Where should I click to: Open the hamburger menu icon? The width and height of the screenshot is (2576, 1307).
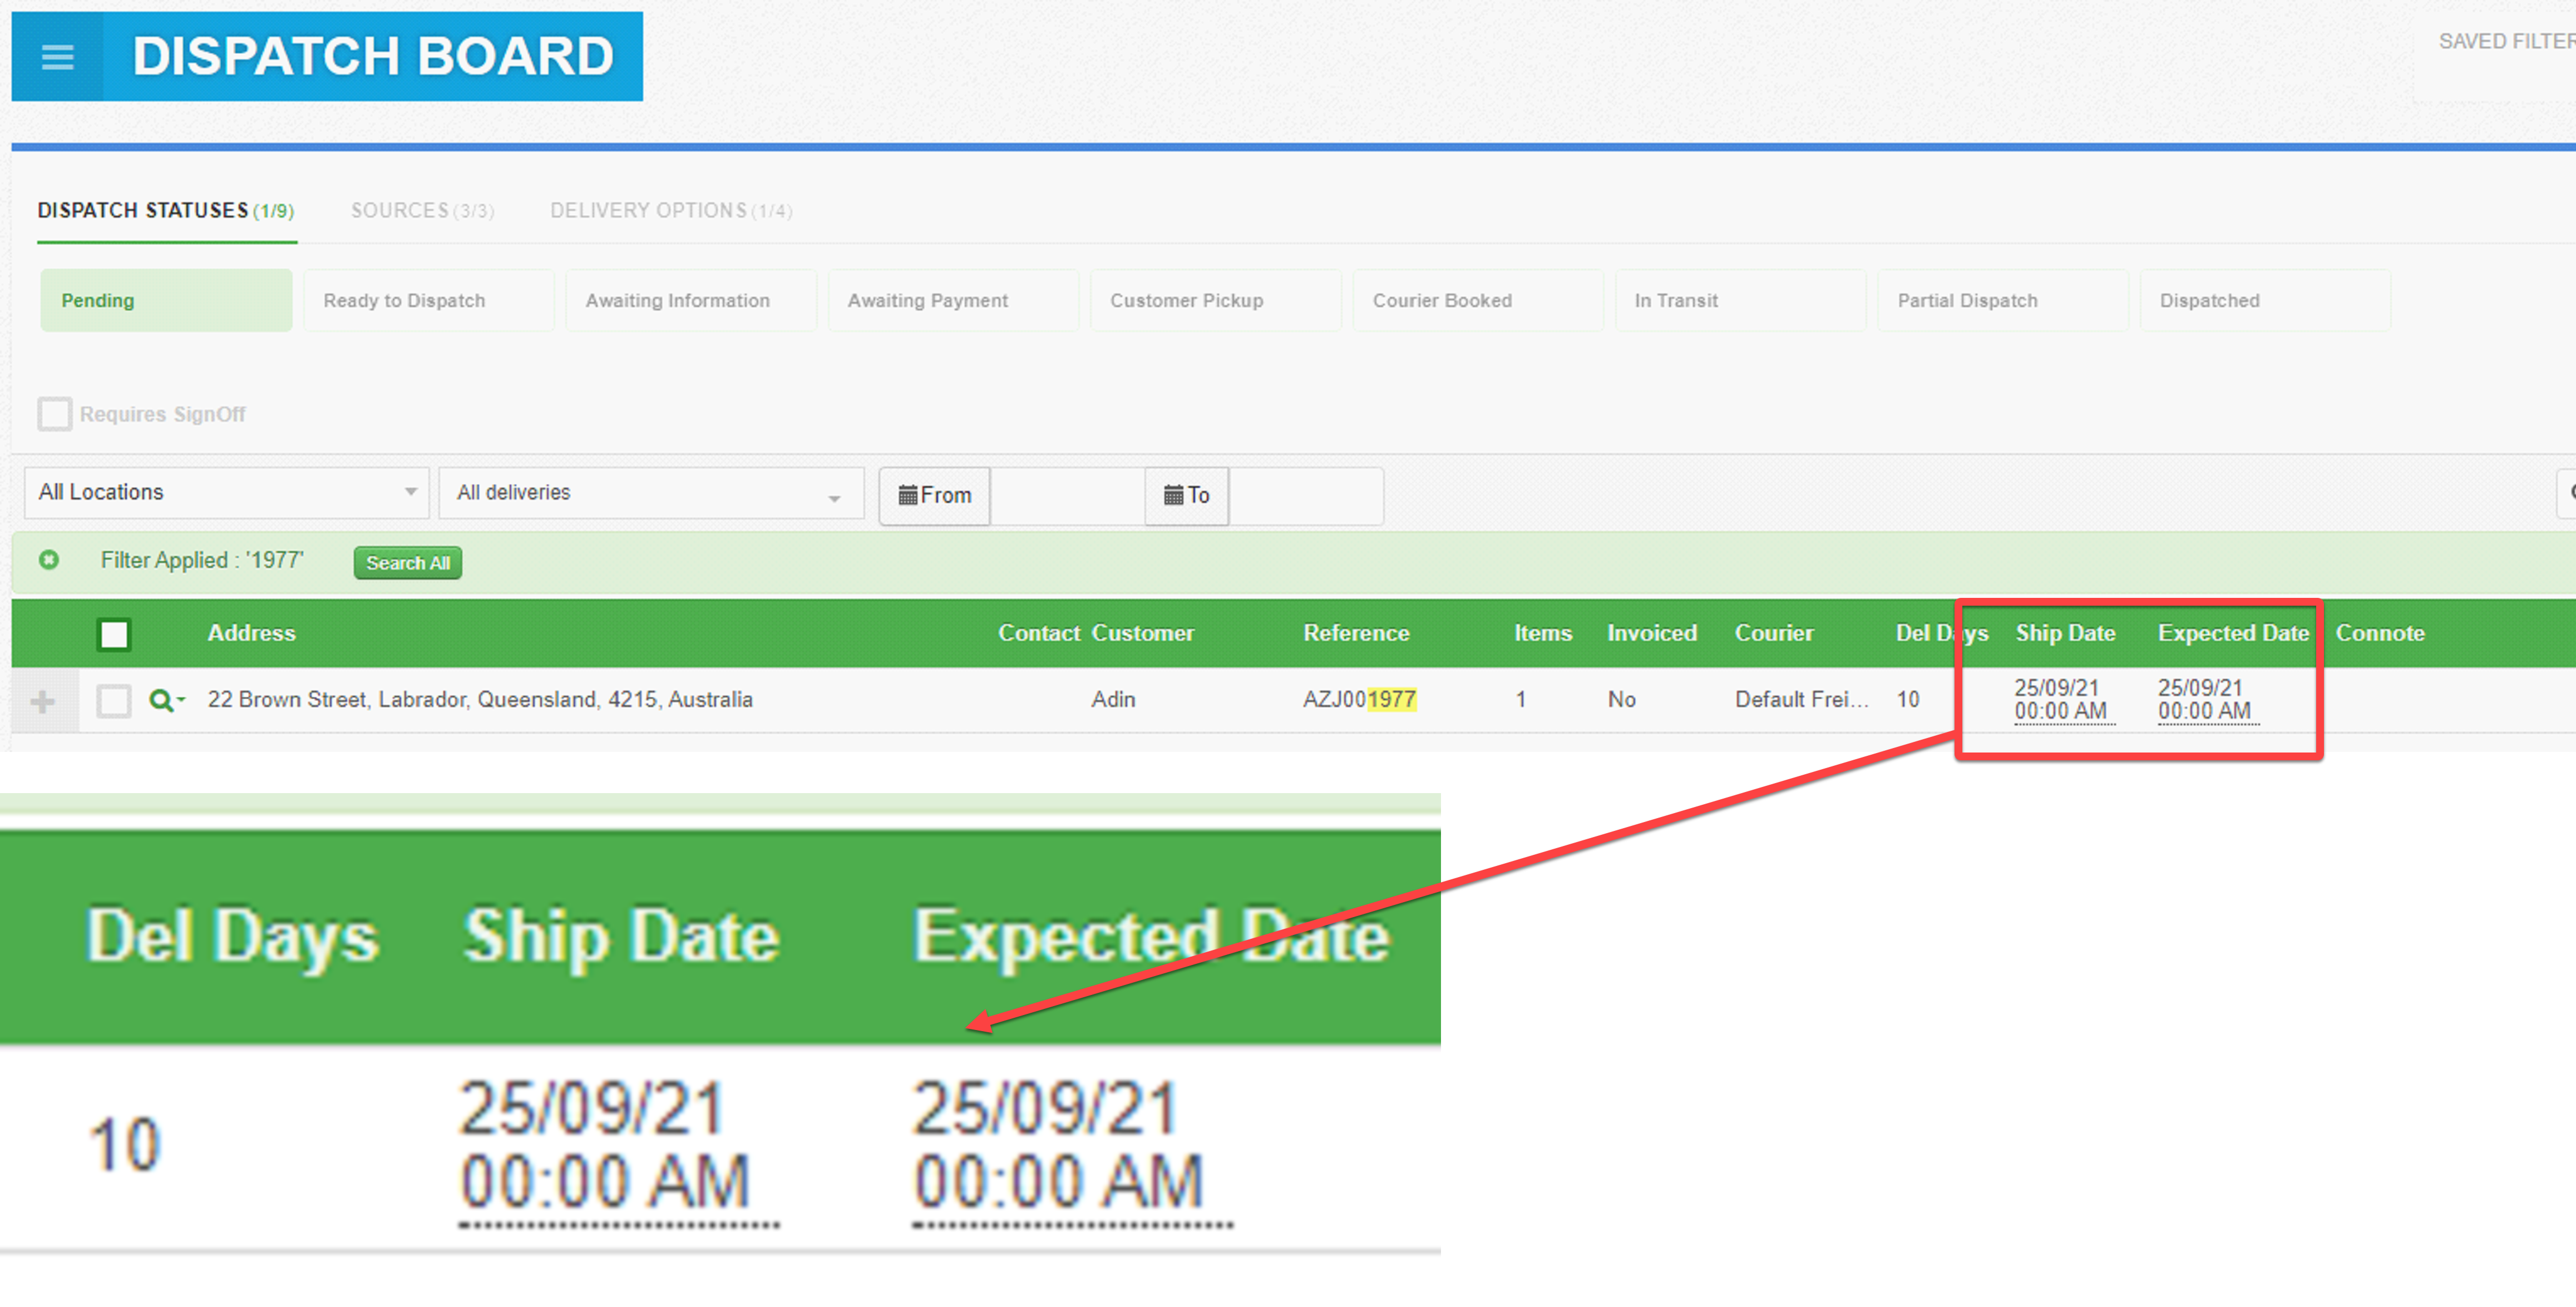[57, 57]
